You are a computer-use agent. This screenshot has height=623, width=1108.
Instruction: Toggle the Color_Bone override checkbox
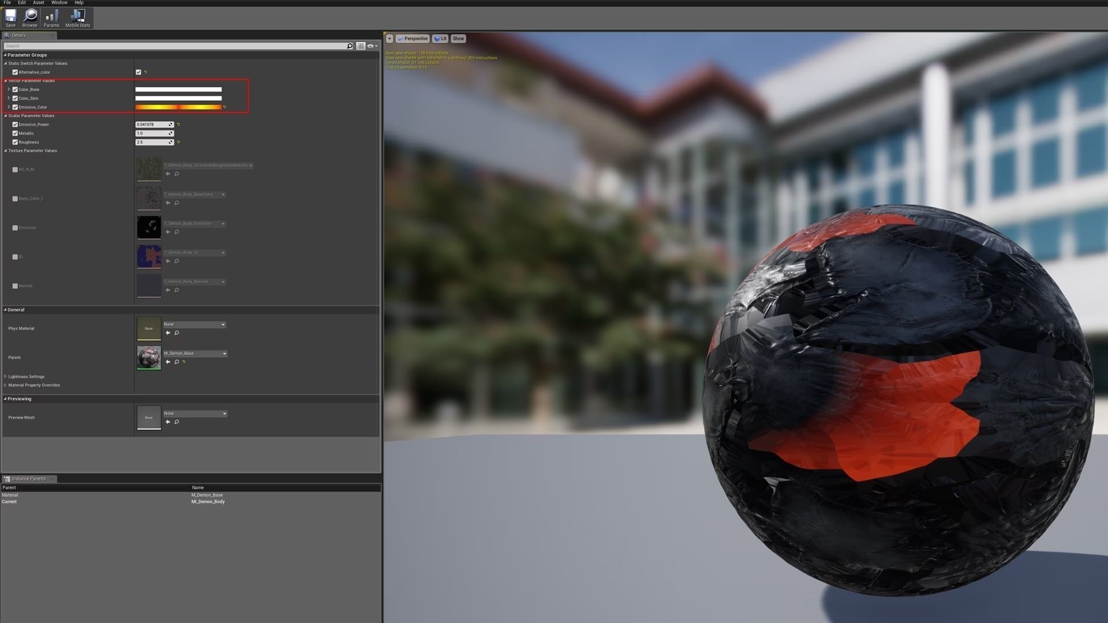pyautogui.click(x=15, y=89)
